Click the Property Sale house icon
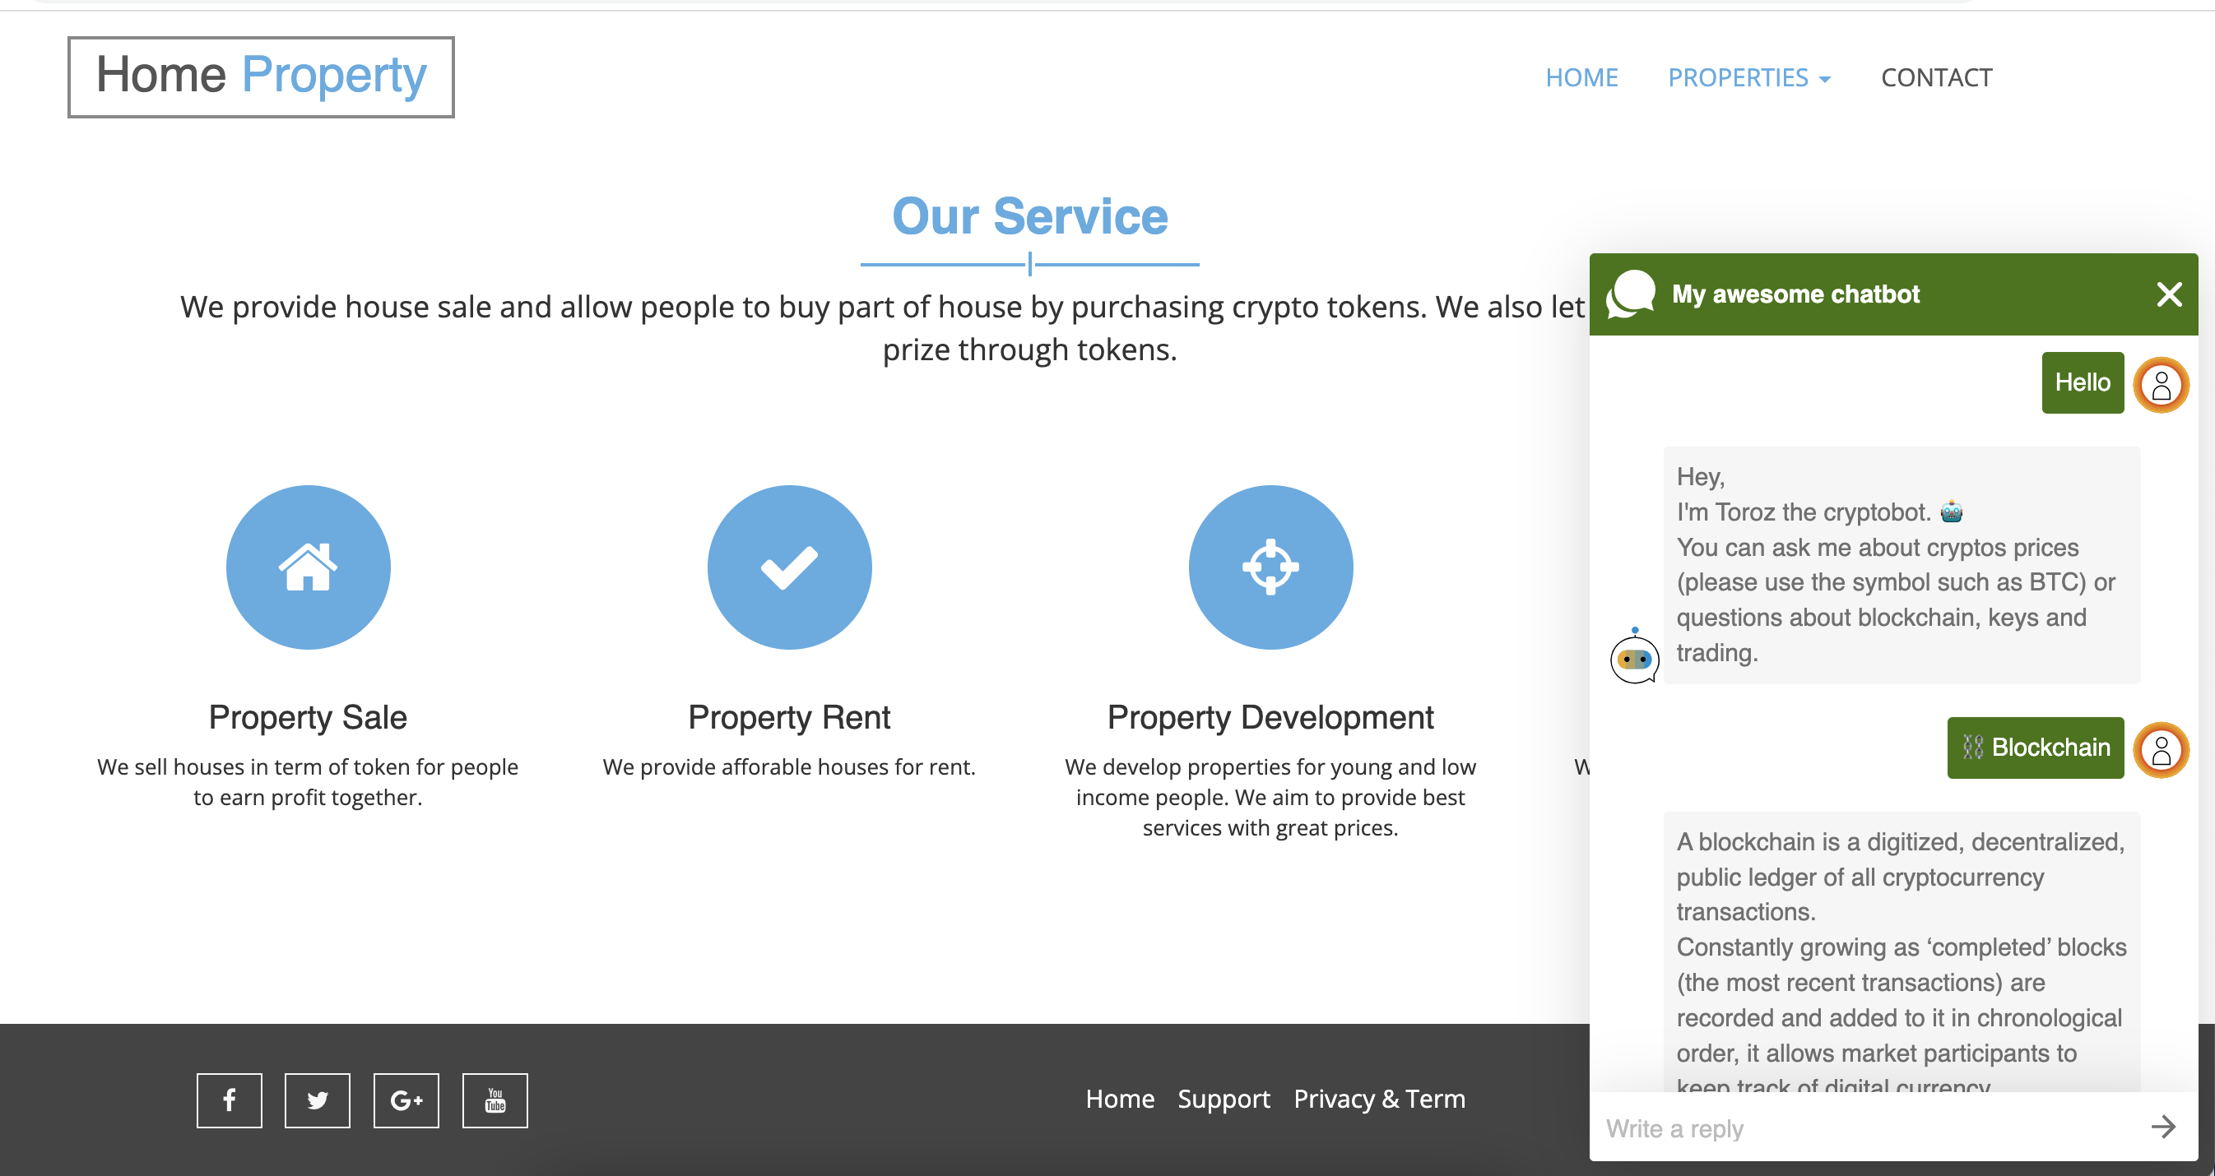2215x1176 pixels. 308,567
